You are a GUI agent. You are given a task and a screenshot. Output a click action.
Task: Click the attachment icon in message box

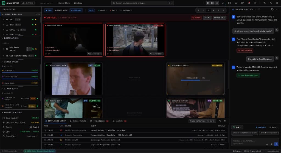271,144
